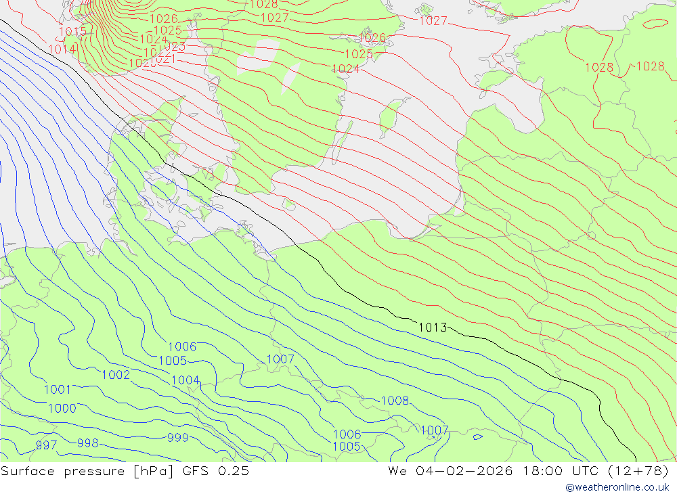Click the red 1015 isobar label
Image resolution: width=677 pixels, height=496 pixels.
72,32
